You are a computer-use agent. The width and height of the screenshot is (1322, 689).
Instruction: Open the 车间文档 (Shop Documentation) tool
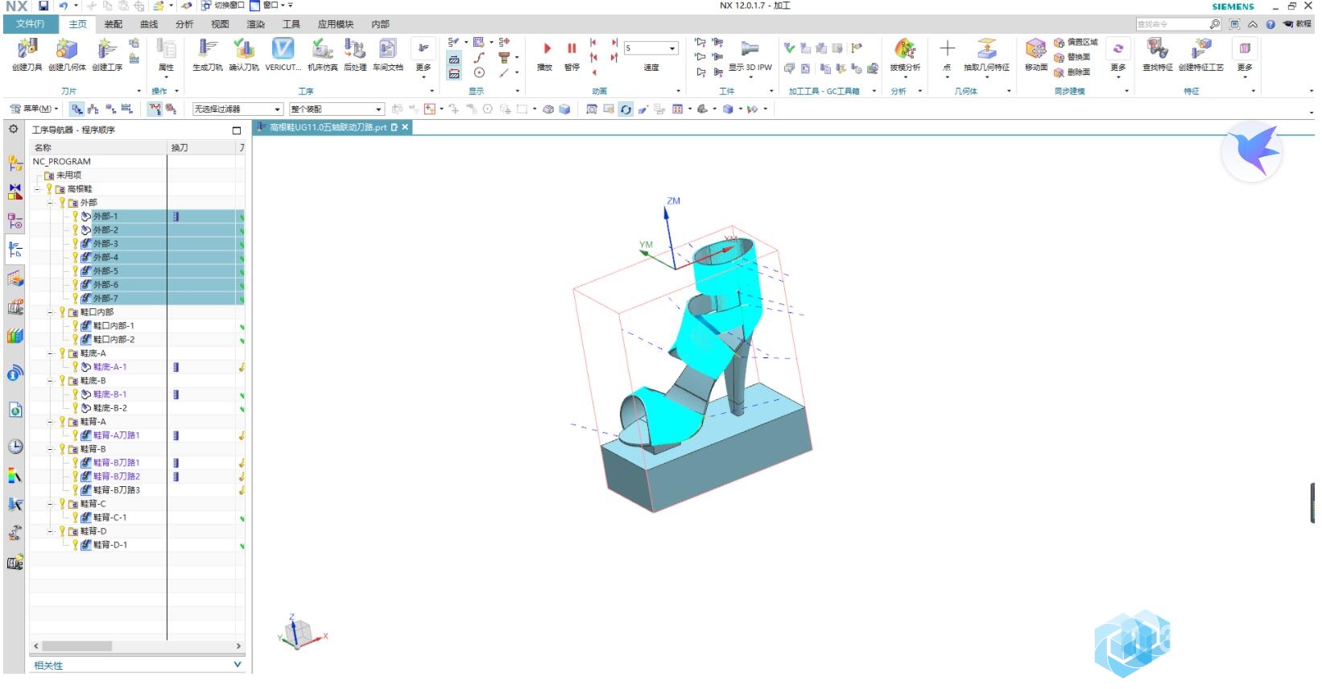(x=387, y=54)
